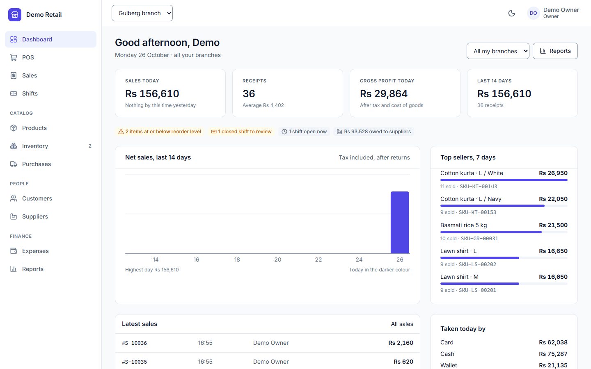Go to Suppliers page

(50, 216)
